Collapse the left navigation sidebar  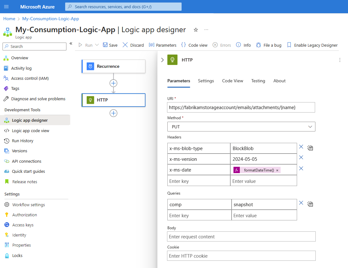[x=71, y=44]
